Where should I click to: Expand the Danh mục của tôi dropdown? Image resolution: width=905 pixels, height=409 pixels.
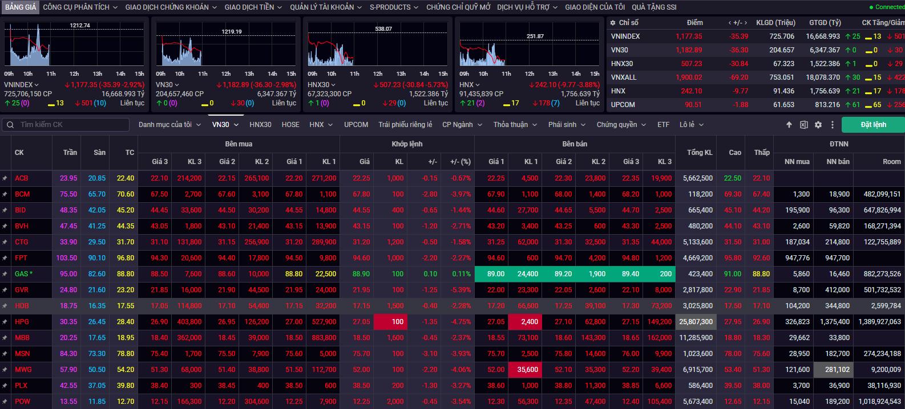click(169, 125)
